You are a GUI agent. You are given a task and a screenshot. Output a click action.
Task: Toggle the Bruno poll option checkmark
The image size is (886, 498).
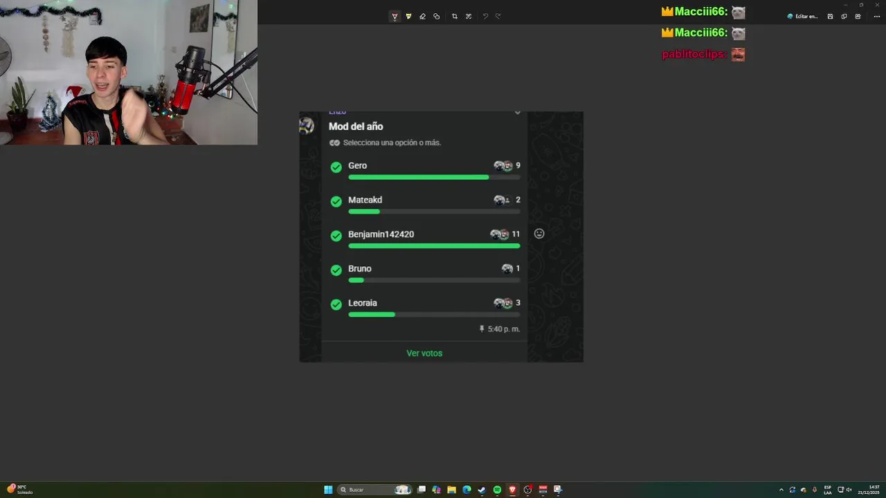pos(336,270)
